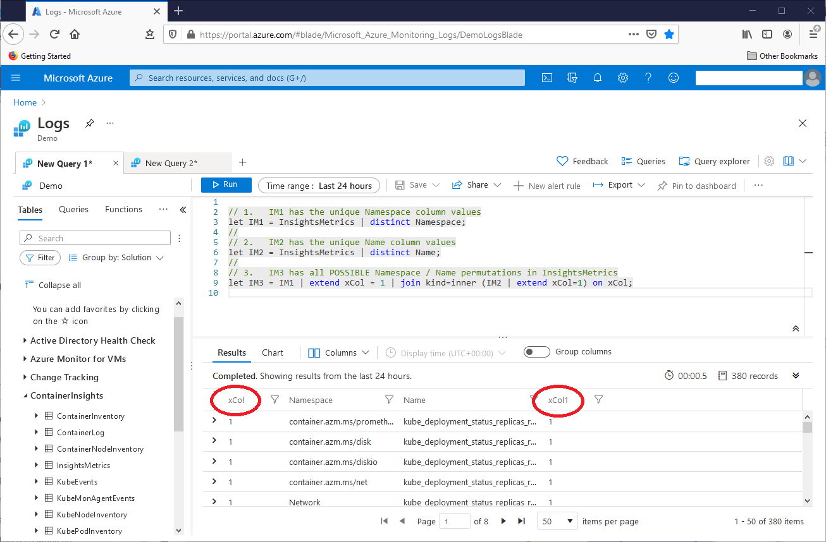Viewport: 826px width, 542px height.
Task: Open the items per page dropdown
Action: [557, 521]
